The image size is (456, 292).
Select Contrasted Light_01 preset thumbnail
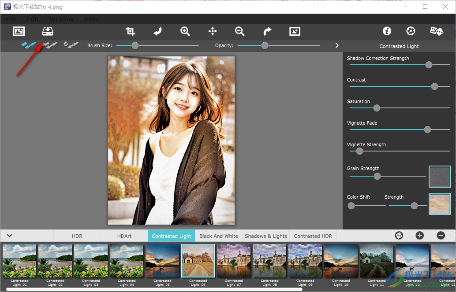point(19,261)
